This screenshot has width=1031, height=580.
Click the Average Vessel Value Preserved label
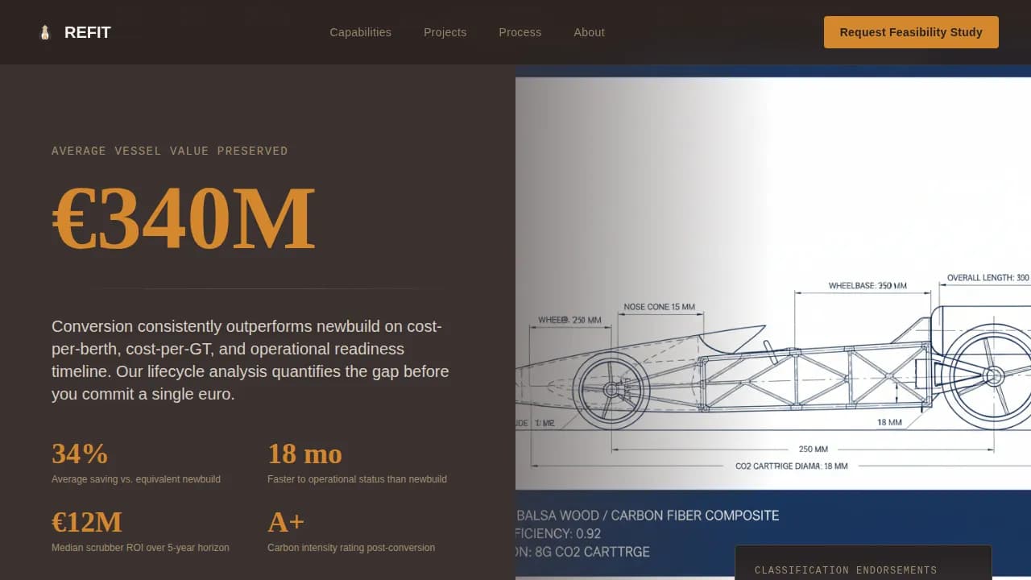tap(170, 151)
